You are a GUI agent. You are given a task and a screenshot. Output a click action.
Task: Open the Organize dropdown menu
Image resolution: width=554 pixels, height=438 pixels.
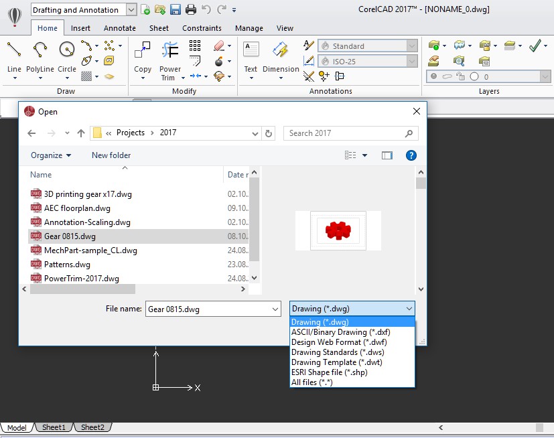point(51,155)
